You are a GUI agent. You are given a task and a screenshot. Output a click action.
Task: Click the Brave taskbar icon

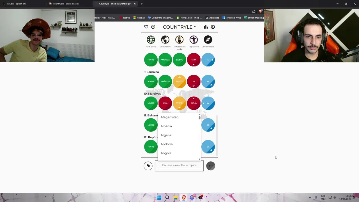184,198
